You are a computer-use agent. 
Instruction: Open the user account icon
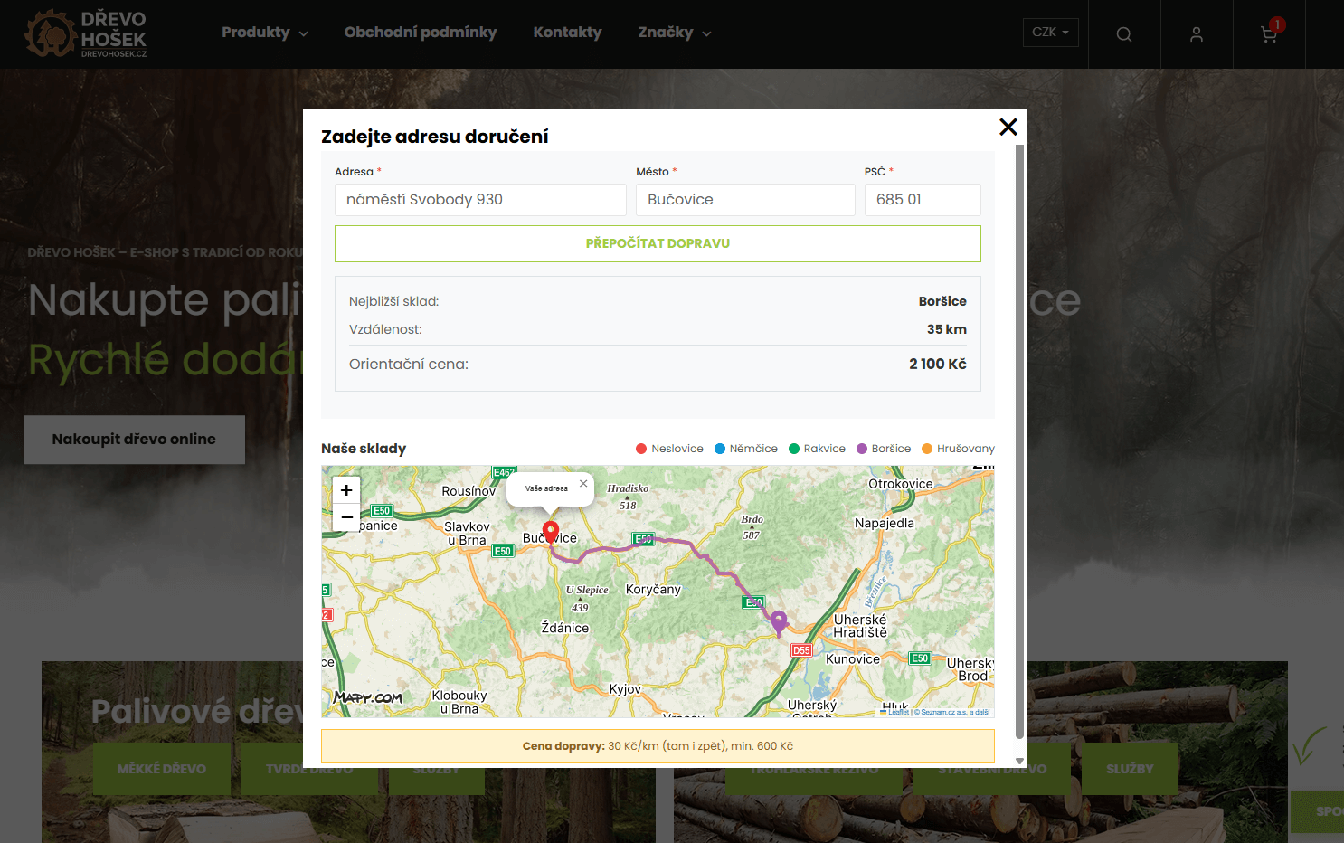[1196, 34]
